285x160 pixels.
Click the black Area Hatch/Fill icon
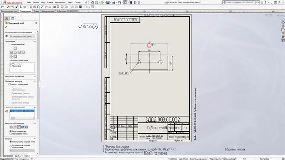[80, 7]
